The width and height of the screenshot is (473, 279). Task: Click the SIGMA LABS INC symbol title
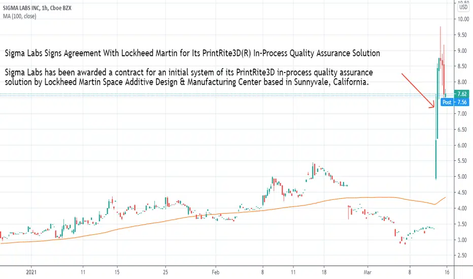37,8
